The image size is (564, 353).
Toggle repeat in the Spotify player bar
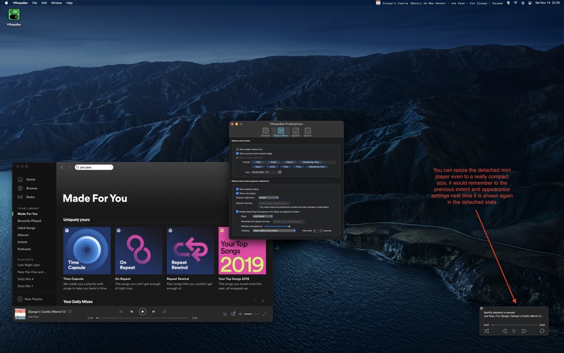[164, 311]
